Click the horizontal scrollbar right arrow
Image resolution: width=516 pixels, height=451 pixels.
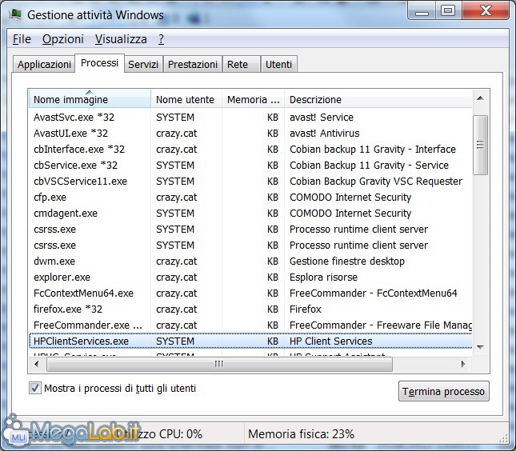[463, 364]
